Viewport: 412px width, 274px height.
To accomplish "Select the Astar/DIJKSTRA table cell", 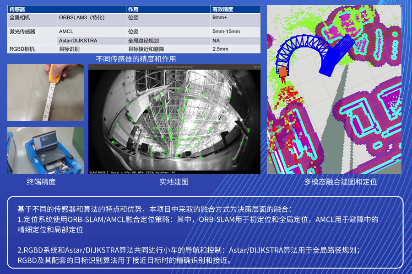I will pos(78,41).
